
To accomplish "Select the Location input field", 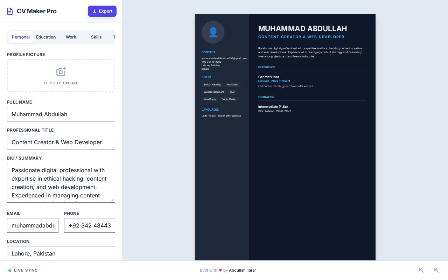I will 61,253.
